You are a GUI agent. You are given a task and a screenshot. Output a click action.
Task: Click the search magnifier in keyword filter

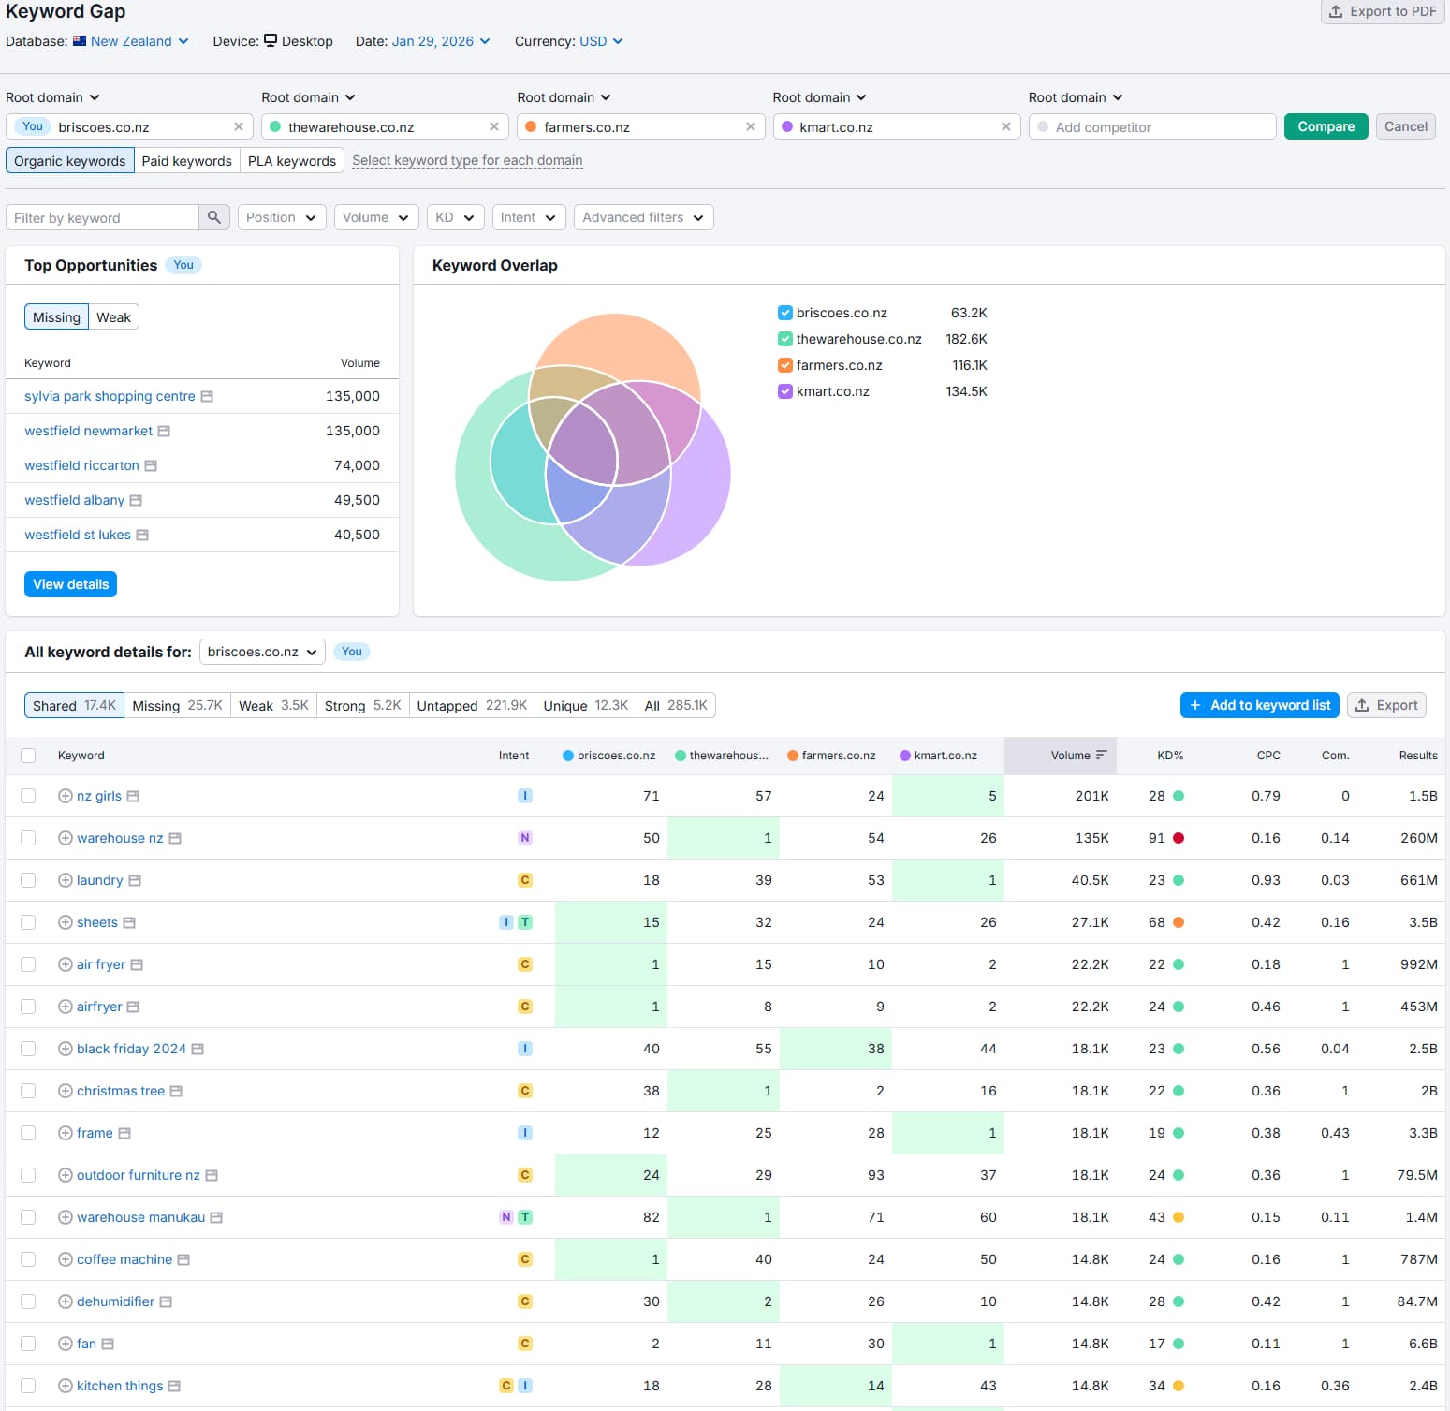tap(213, 216)
